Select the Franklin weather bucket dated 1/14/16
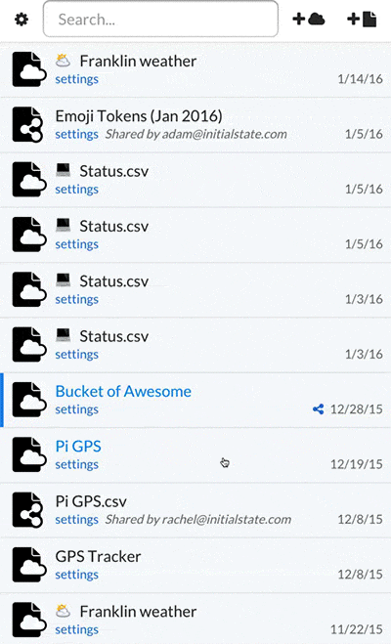The image size is (391, 644). tap(195, 69)
